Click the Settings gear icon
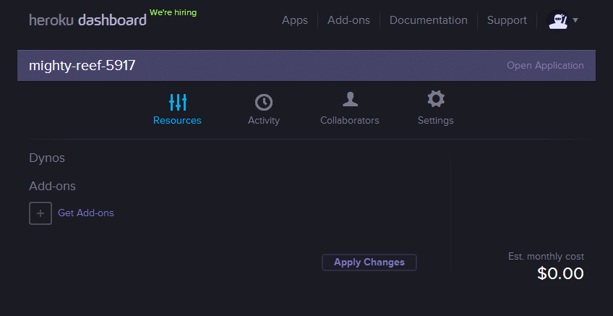The width and height of the screenshot is (613, 316). [x=436, y=99]
